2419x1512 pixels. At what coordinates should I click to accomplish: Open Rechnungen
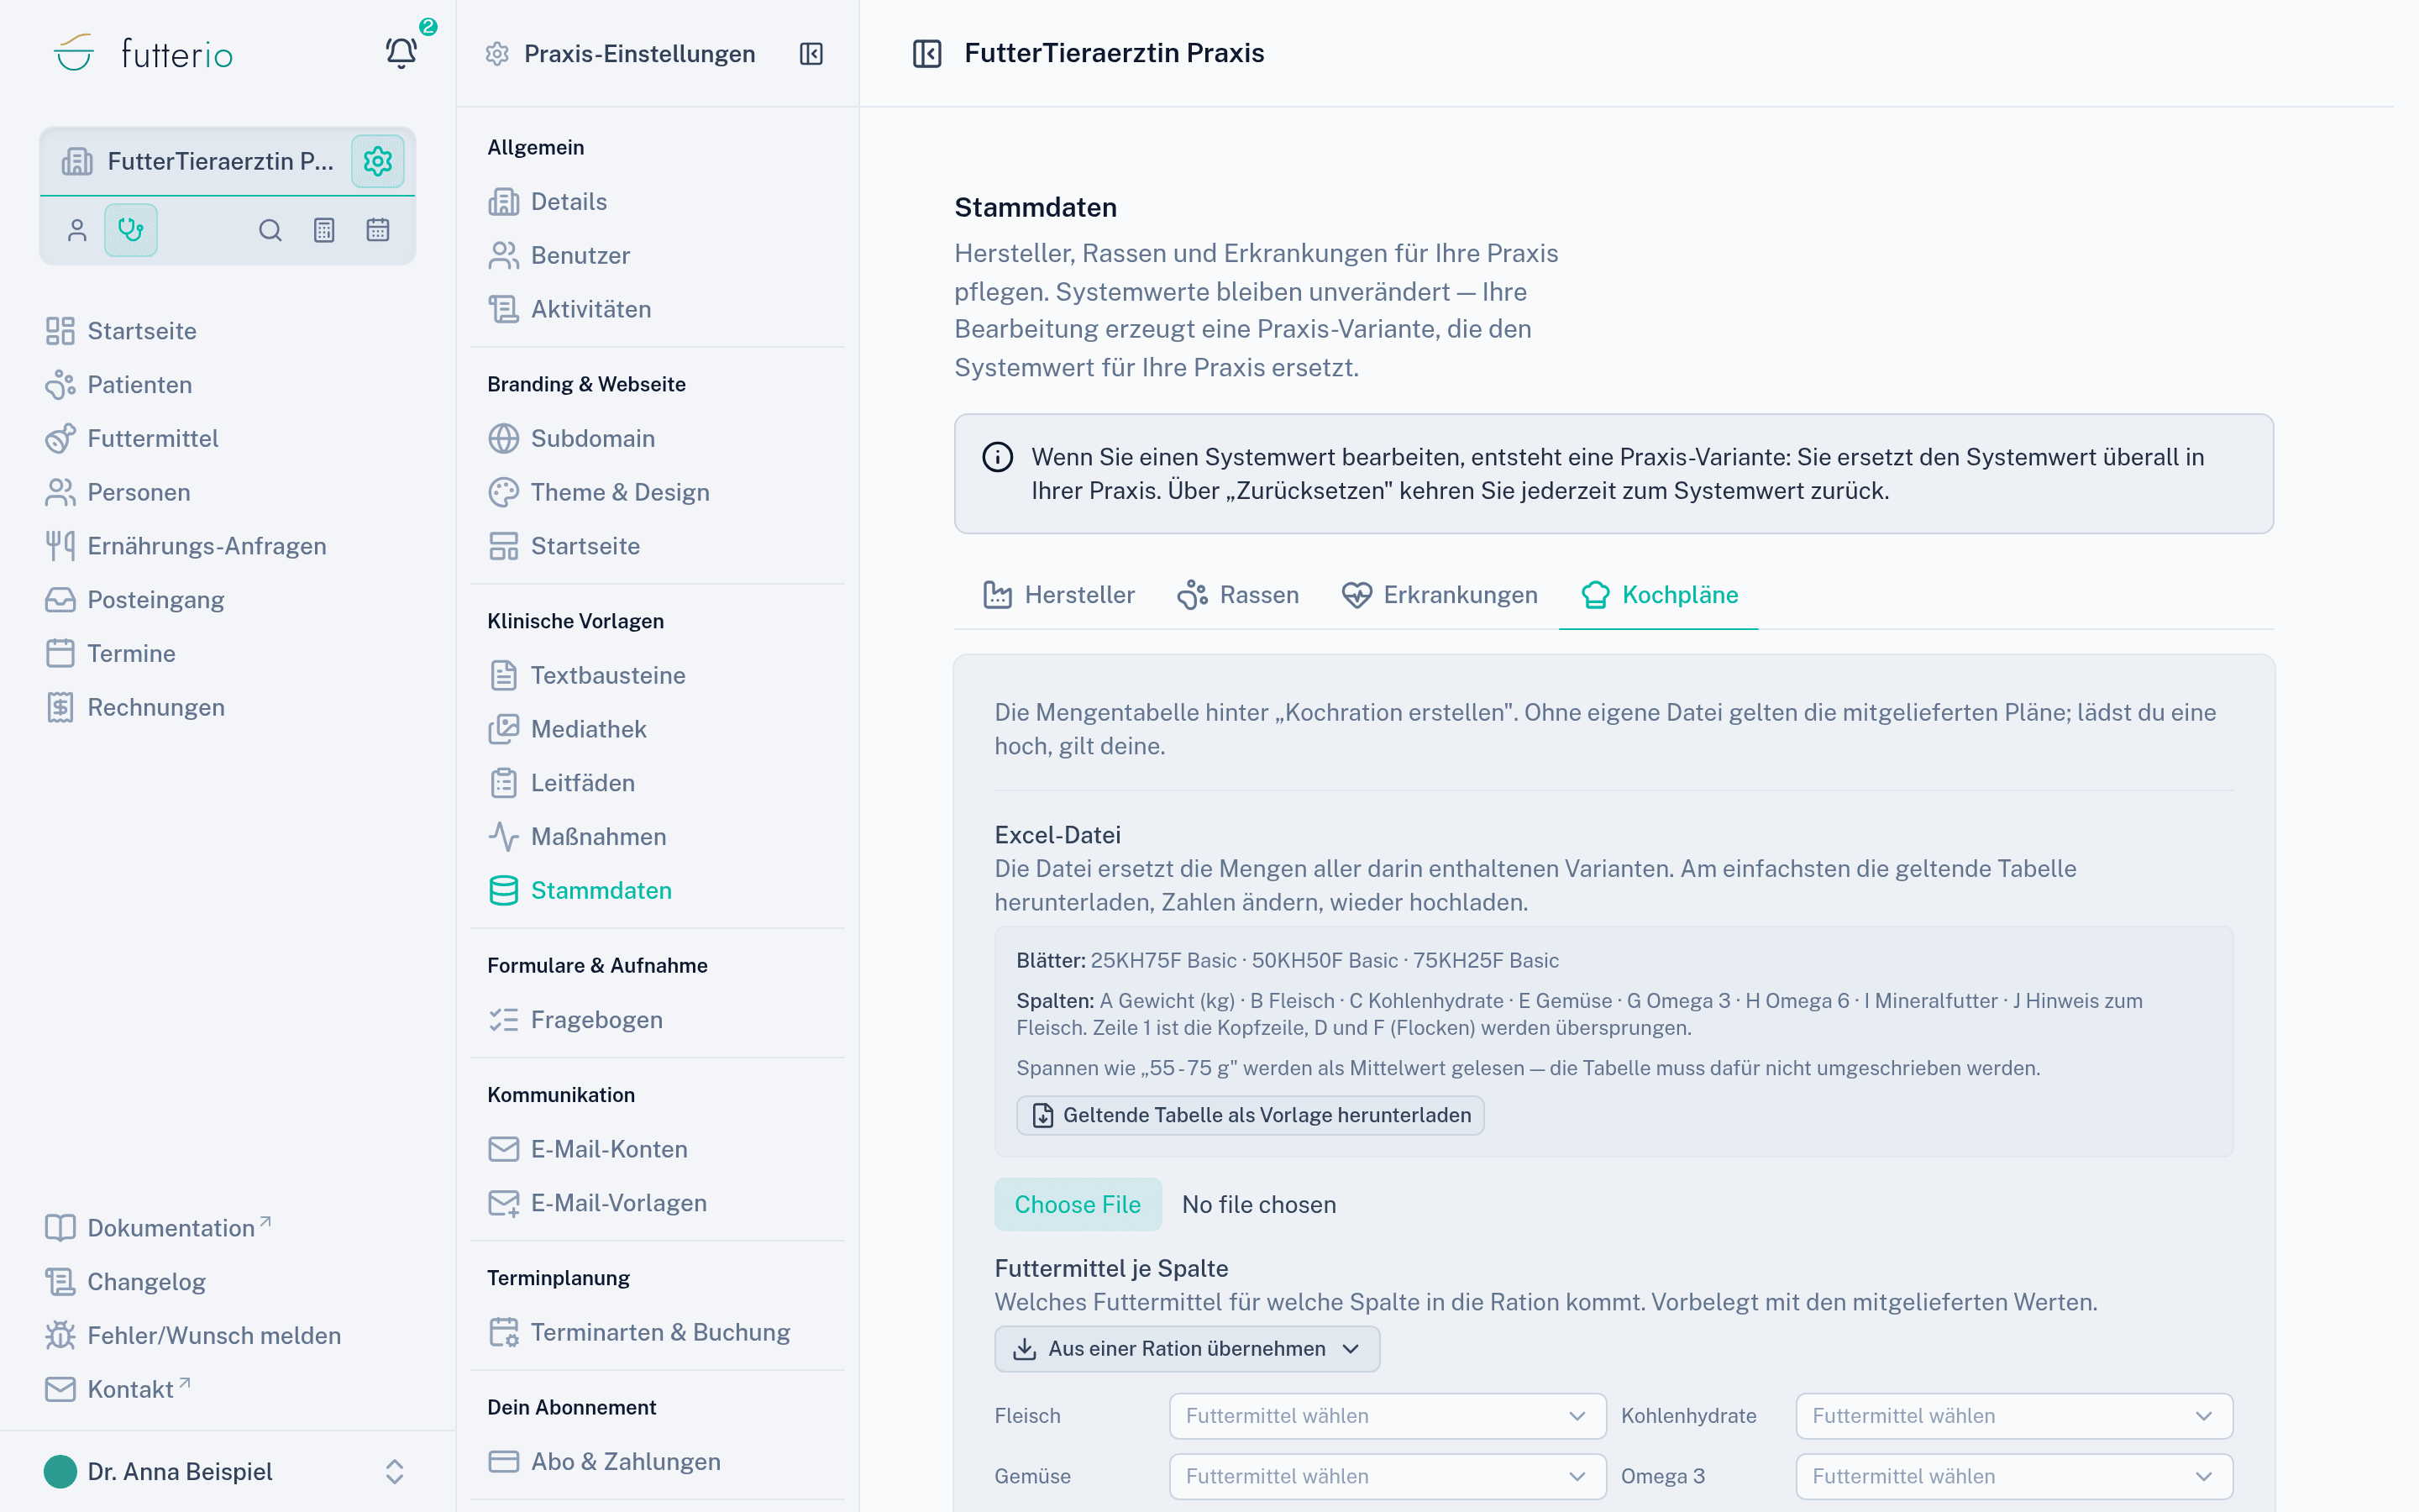[135, 707]
